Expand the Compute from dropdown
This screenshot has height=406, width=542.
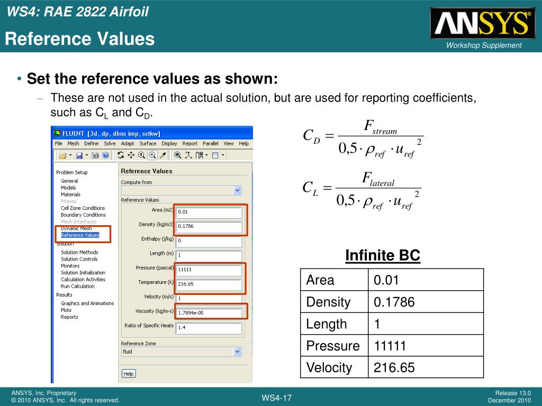click(237, 190)
